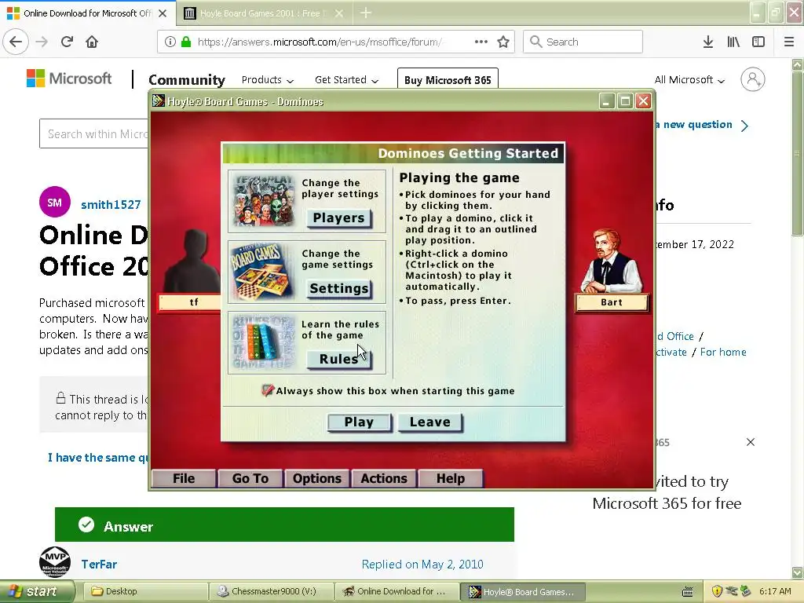Switch to Hoyle Board Games taskbar item
The width and height of the screenshot is (804, 603).
522,591
